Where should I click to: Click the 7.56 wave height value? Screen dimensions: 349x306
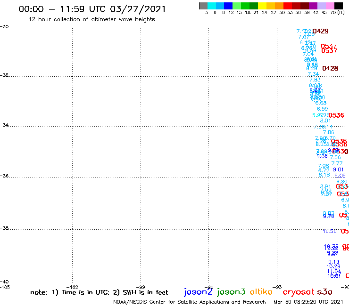[335, 157]
